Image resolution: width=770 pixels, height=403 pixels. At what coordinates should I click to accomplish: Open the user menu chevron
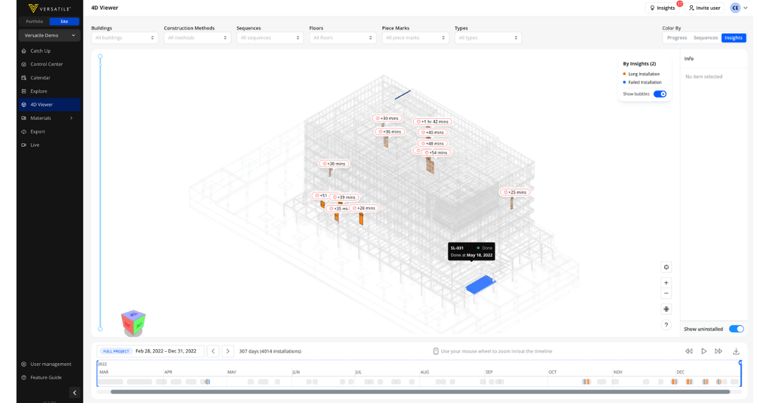pos(746,8)
